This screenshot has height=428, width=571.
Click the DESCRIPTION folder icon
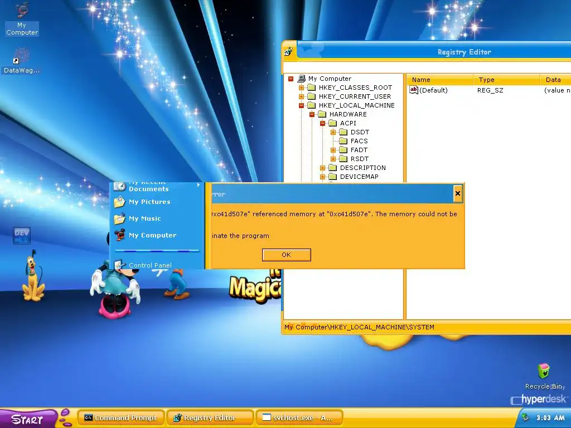332,168
